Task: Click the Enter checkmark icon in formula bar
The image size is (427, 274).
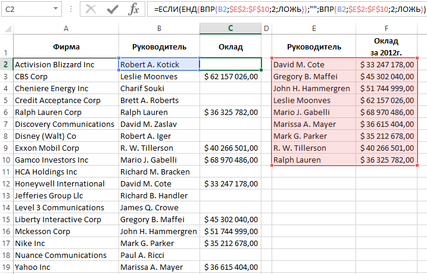Action: coord(112,9)
